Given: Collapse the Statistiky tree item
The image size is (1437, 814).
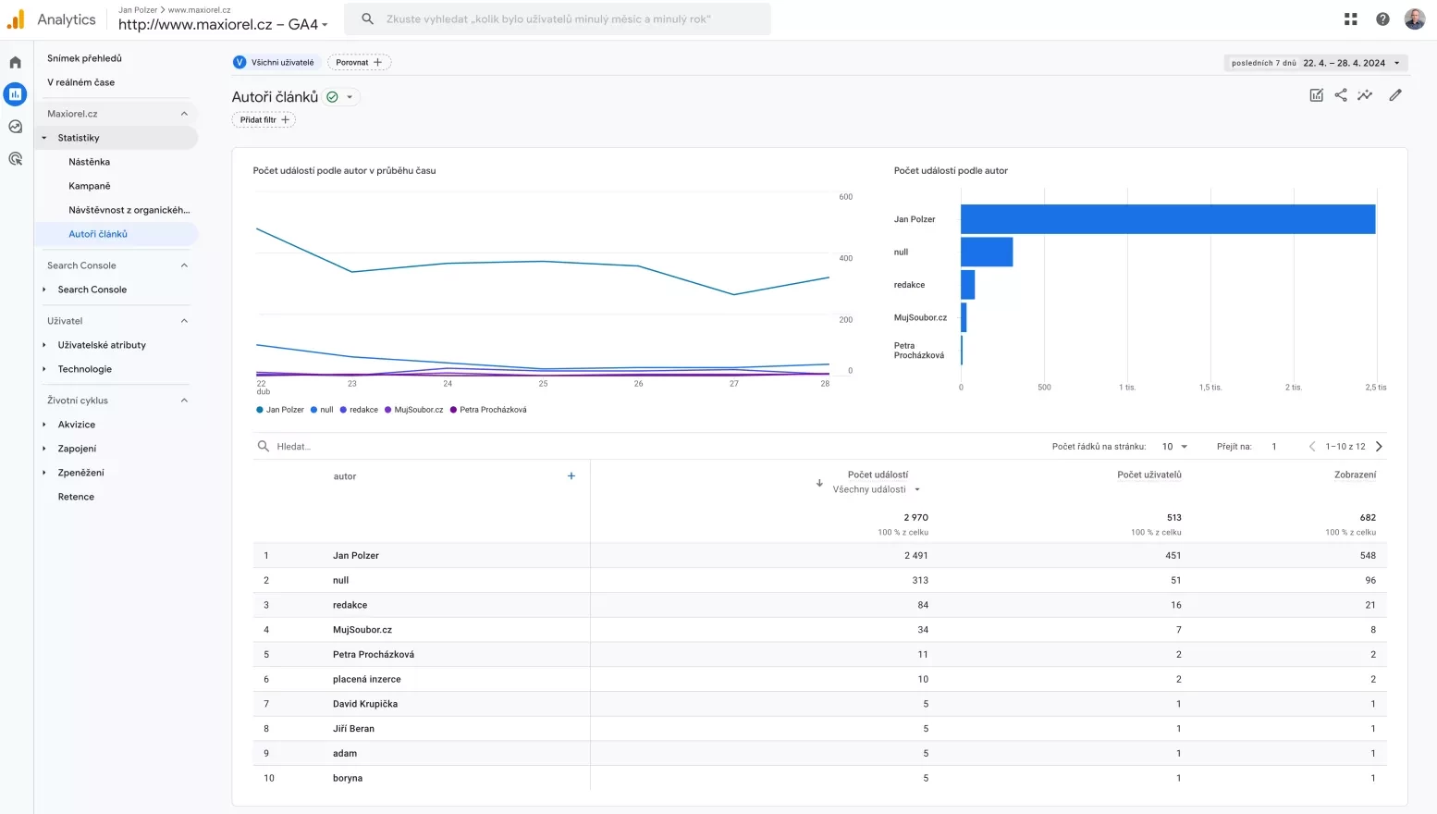Looking at the screenshot, I should [43, 138].
